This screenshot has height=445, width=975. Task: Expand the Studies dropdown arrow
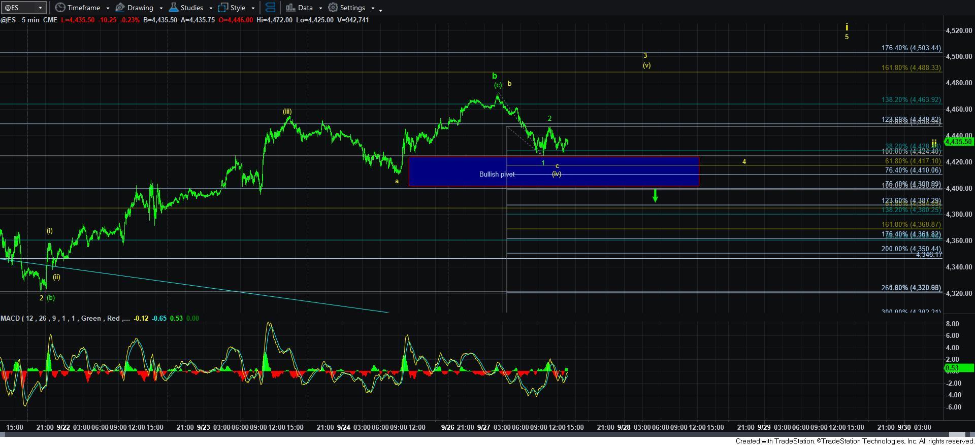pos(211,8)
